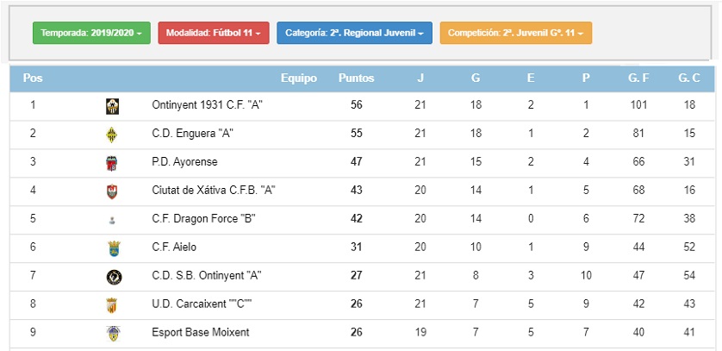Select the C.F. Aielo team shield

point(114,248)
